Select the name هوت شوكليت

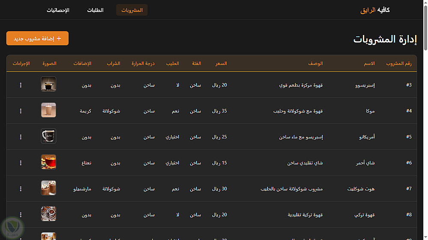point(361,189)
